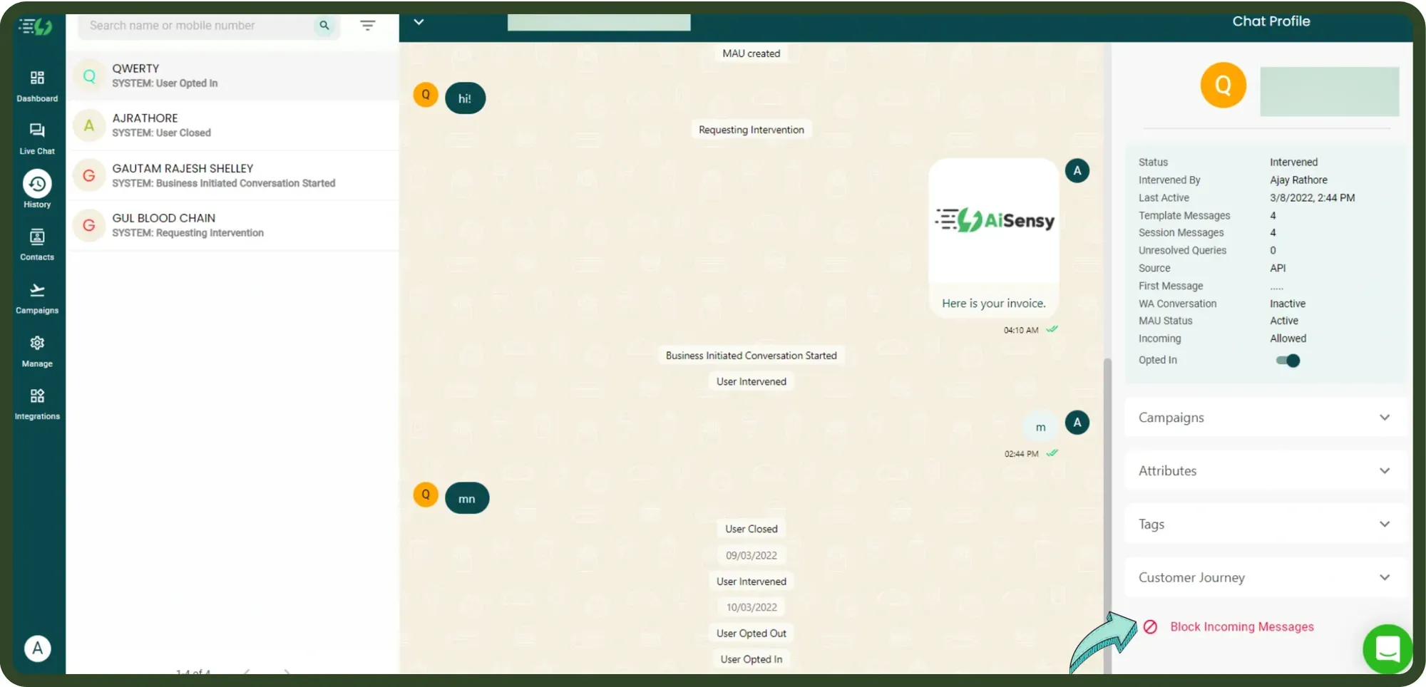This screenshot has height=687, width=1426.
Task: Click the filter control above the chat list
Action: click(367, 24)
